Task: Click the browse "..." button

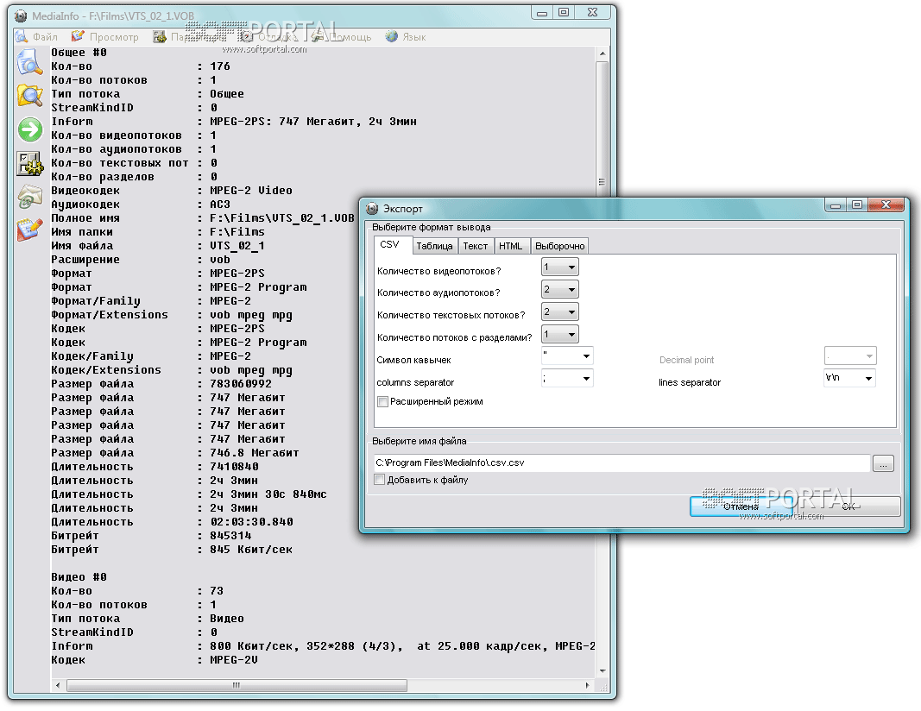Action: 883,463
